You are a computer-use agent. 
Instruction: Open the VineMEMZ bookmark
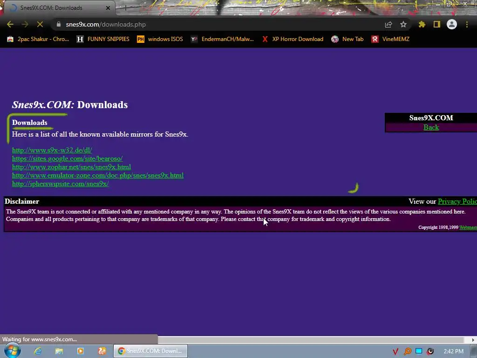pyautogui.click(x=390, y=39)
